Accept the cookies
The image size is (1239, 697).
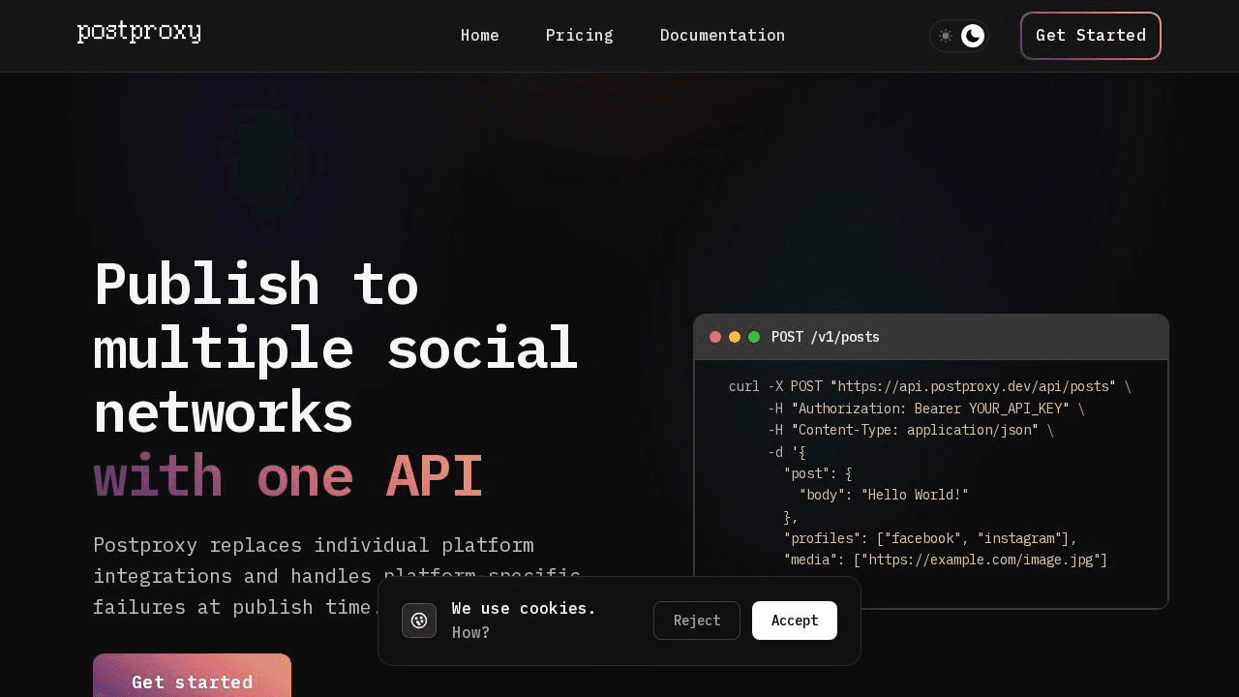pos(795,621)
